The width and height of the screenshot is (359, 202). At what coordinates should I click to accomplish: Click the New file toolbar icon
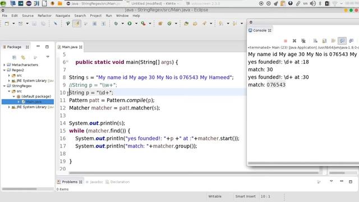(7, 24)
